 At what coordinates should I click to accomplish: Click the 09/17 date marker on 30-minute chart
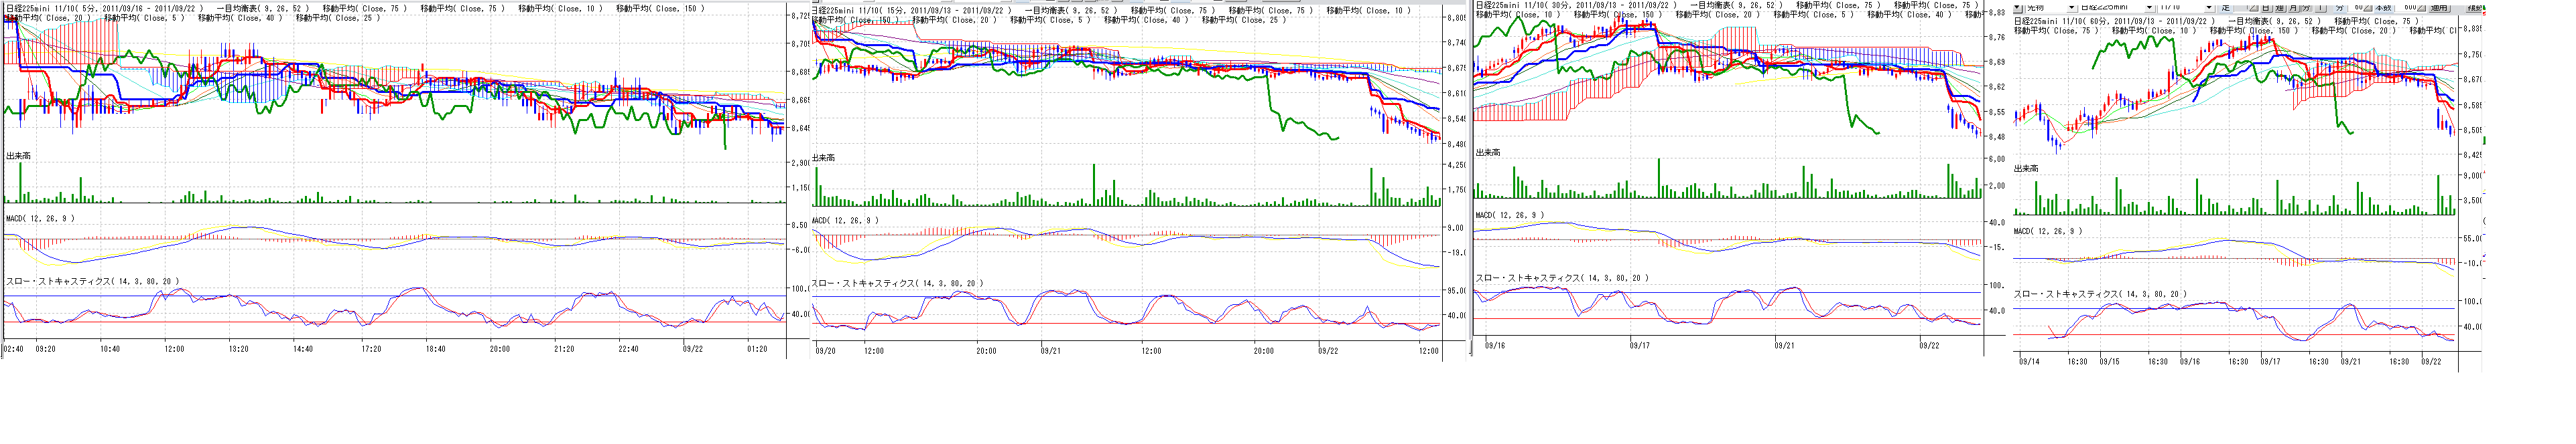tap(1639, 346)
